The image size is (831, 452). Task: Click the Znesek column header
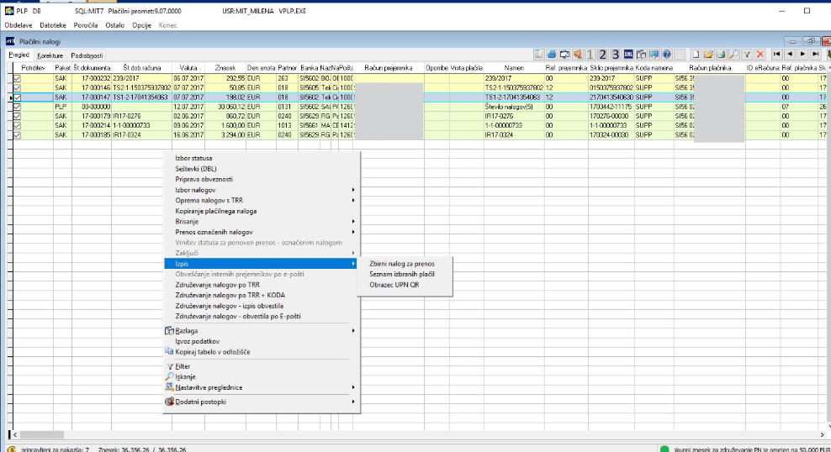click(x=225, y=66)
